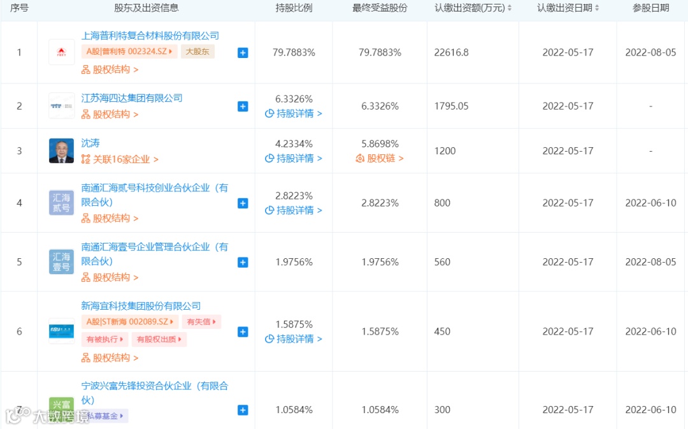Click the 新海宜 company logo
The image size is (688, 429).
61,331
